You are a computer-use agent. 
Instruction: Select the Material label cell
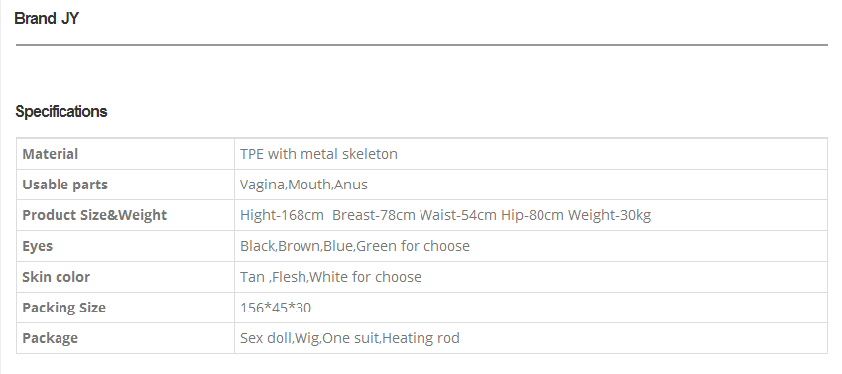(x=126, y=154)
